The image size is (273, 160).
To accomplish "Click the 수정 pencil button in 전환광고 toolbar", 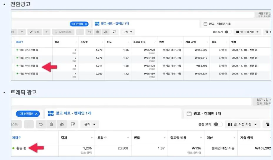I will pyautogui.click(x=34, y=32).
